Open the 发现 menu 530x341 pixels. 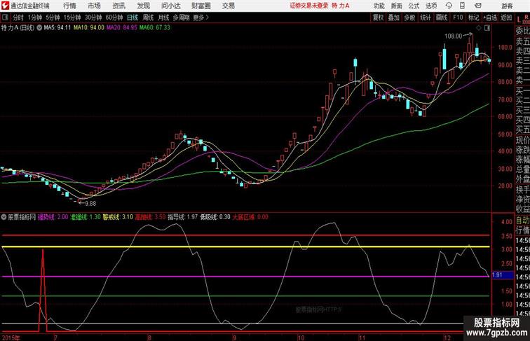[x=143, y=6]
